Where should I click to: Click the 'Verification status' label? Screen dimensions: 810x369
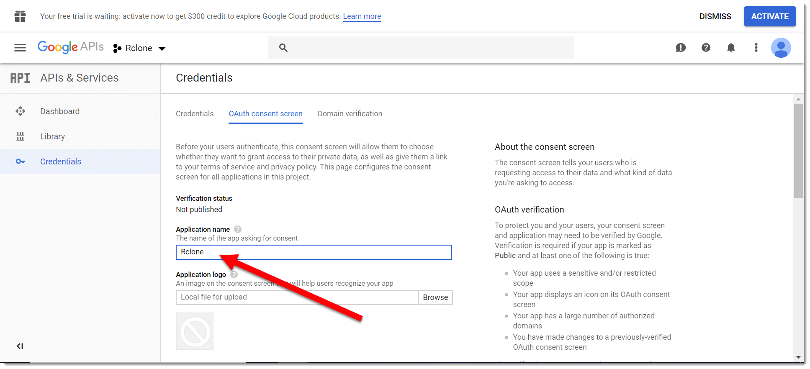point(204,198)
